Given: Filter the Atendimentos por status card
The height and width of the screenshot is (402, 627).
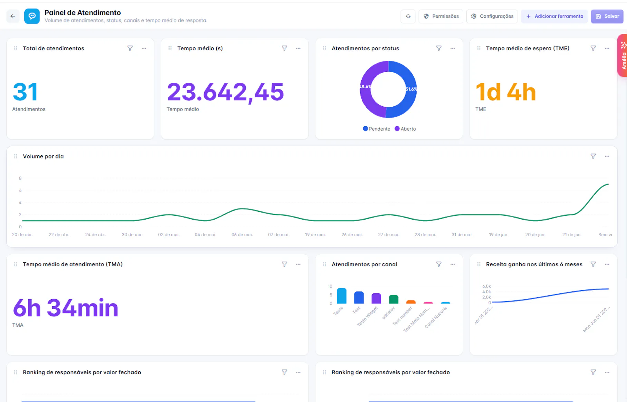Looking at the screenshot, I should (439, 48).
